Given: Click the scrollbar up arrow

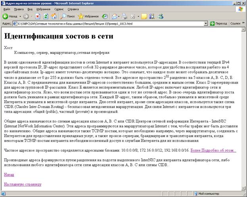Looking at the screenshot, I should pos(243,29).
